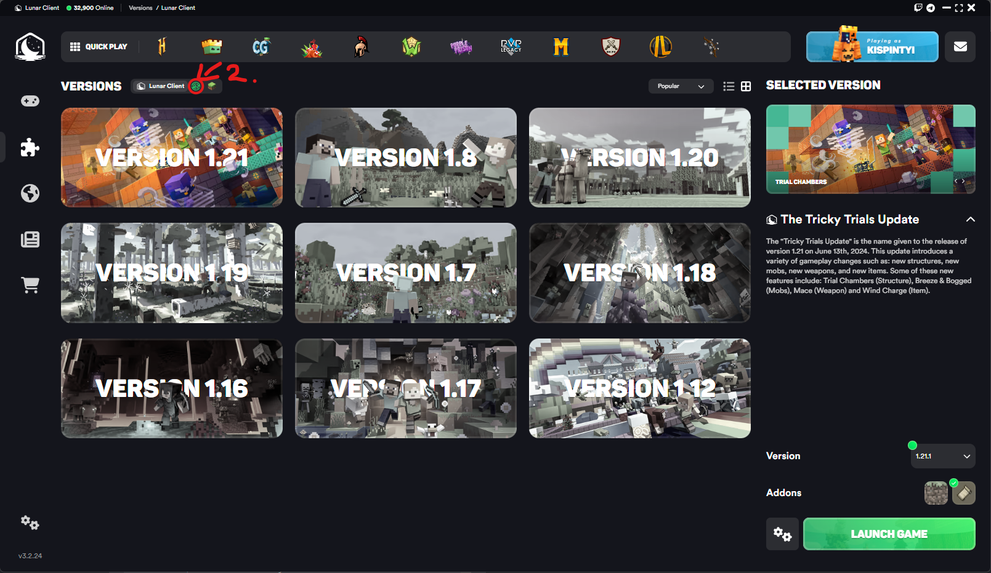Open the shopping cart Store sidebar section
The image size is (991, 573).
coord(30,285)
